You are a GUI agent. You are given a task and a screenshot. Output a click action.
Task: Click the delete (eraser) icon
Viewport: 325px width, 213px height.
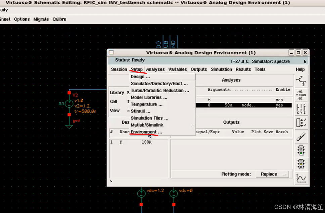pos(301,137)
